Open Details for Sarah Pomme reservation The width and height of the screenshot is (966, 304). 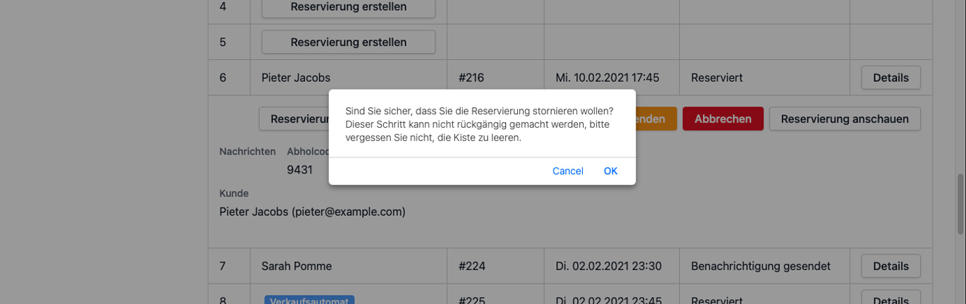point(890,266)
